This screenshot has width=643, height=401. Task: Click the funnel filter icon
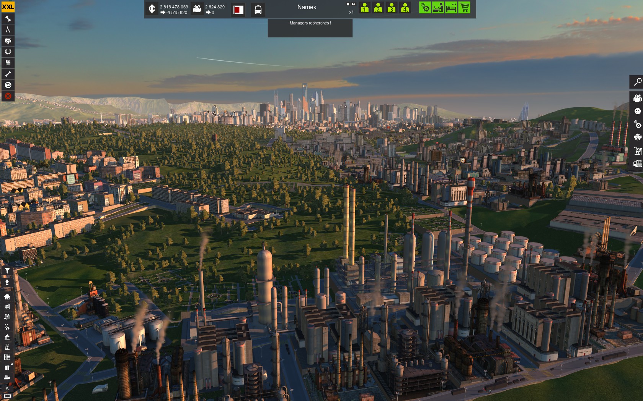7,271
